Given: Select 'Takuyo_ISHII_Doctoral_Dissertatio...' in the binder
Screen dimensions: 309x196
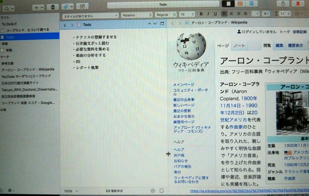Looking at the screenshot, I should click(29, 90).
